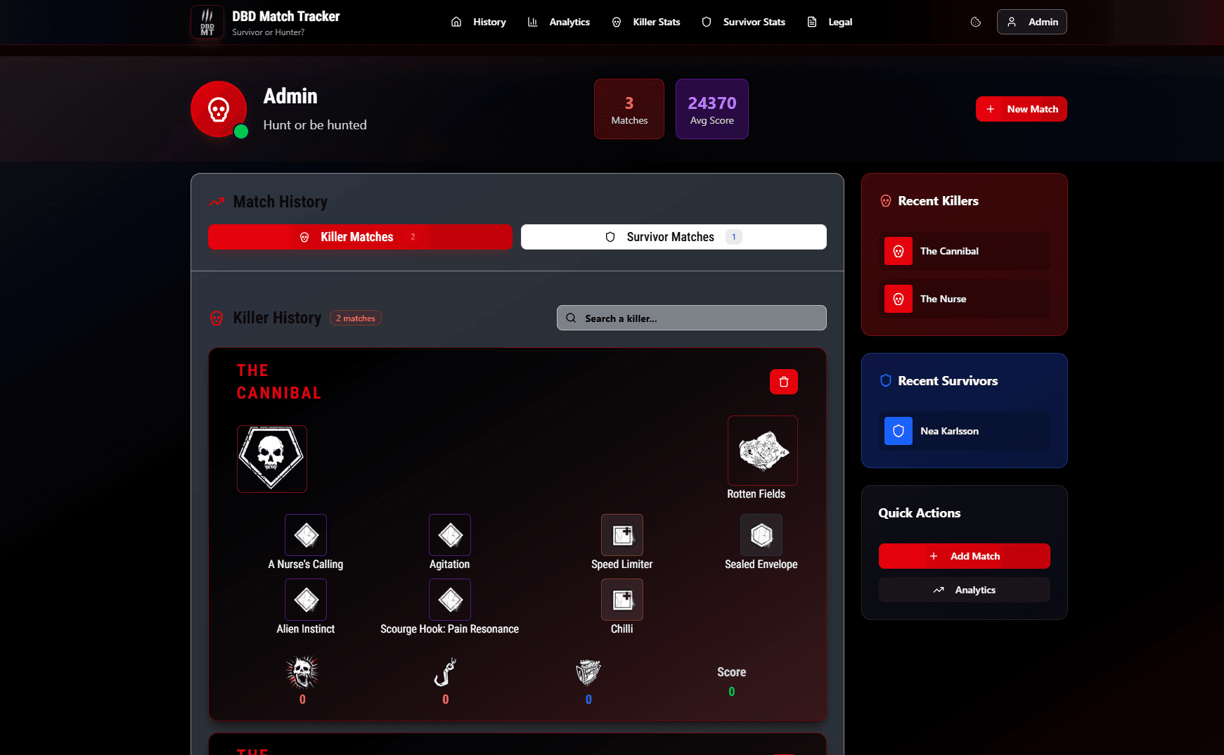Select The Nurse in Recent Killers
1224x755 pixels.
pyautogui.click(x=965, y=299)
